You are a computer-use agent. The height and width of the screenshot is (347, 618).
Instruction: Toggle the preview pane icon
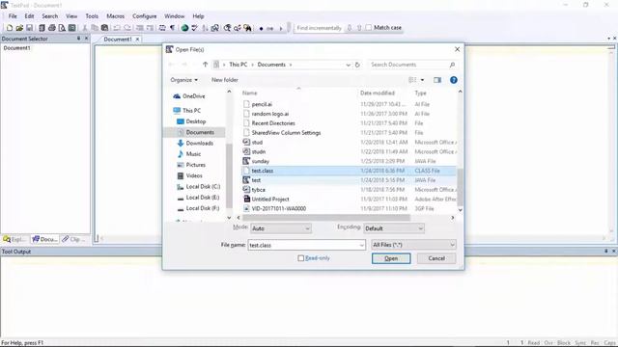[437, 80]
